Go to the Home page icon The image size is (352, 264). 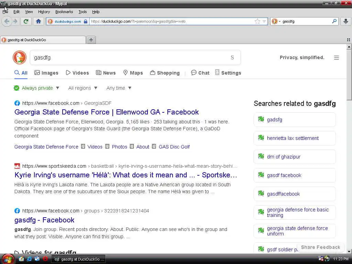(x=38, y=21)
